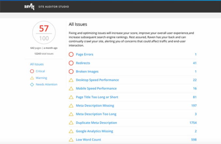Click count 197 for Meta Description Missing
The image size is (221, 144).
[194, 106]
